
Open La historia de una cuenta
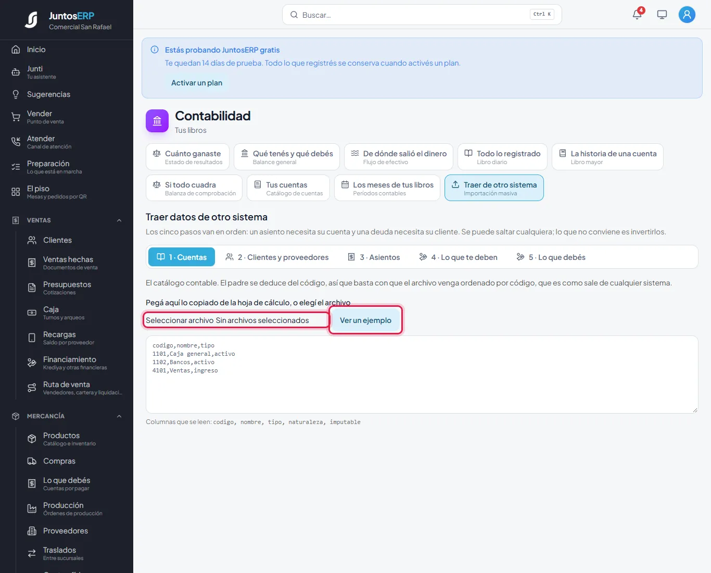[x=607, y=157]
